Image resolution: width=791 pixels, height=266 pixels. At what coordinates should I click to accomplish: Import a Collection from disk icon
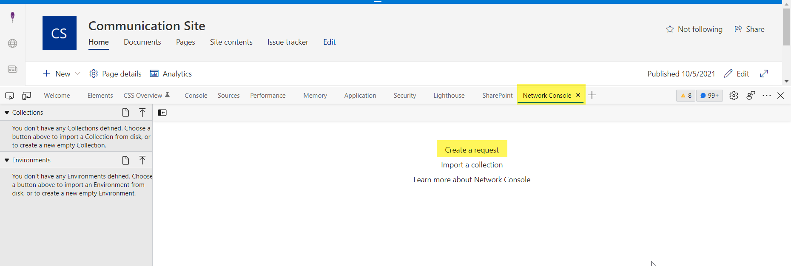coord(142,113)
